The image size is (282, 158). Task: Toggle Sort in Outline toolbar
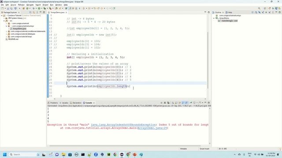pos(256,12)
